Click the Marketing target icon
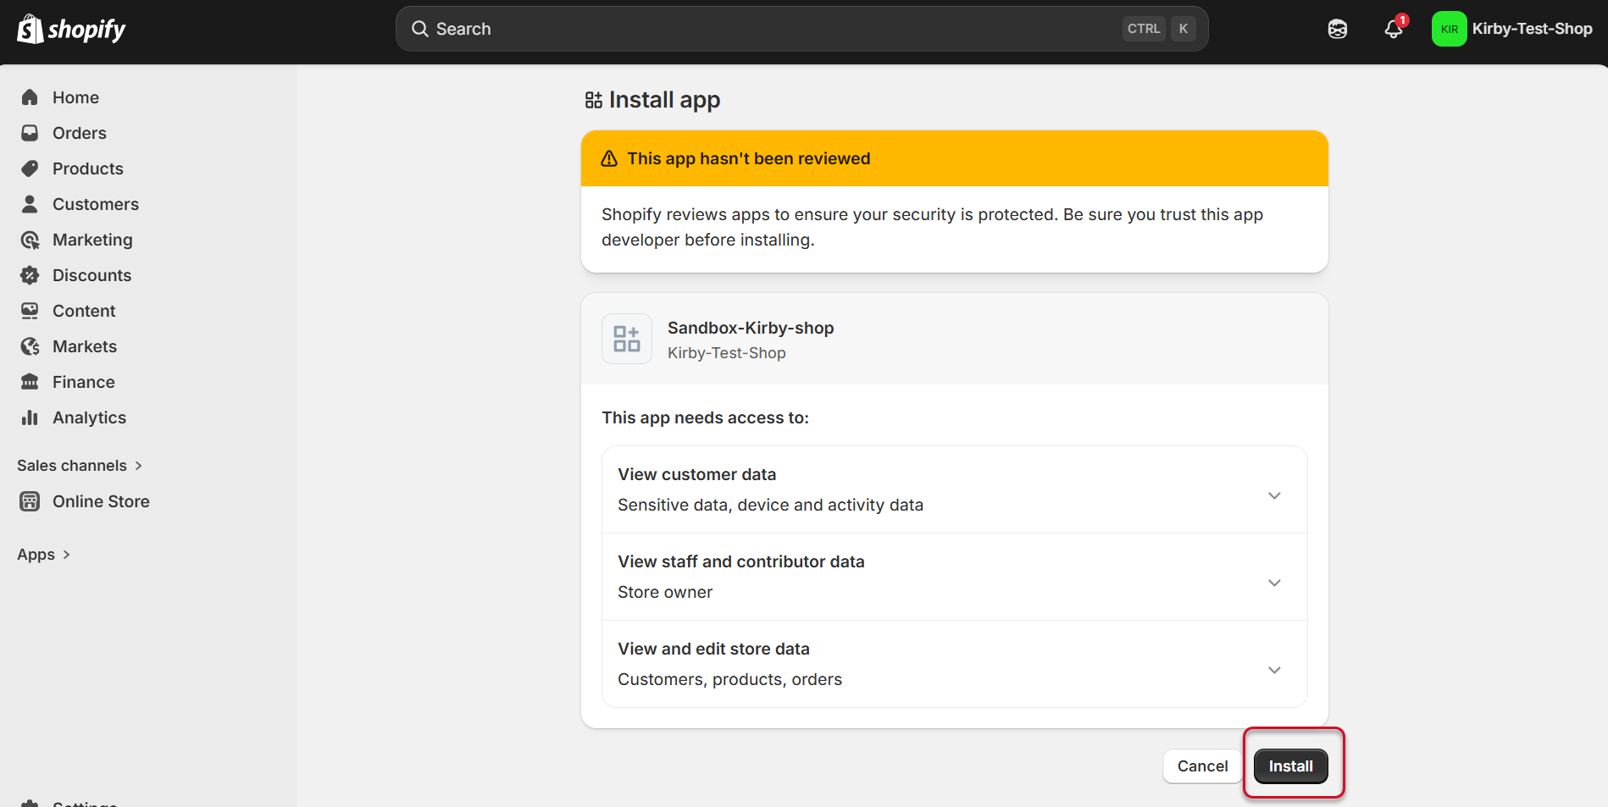1608x807 pixels. (x=30, y=240)
